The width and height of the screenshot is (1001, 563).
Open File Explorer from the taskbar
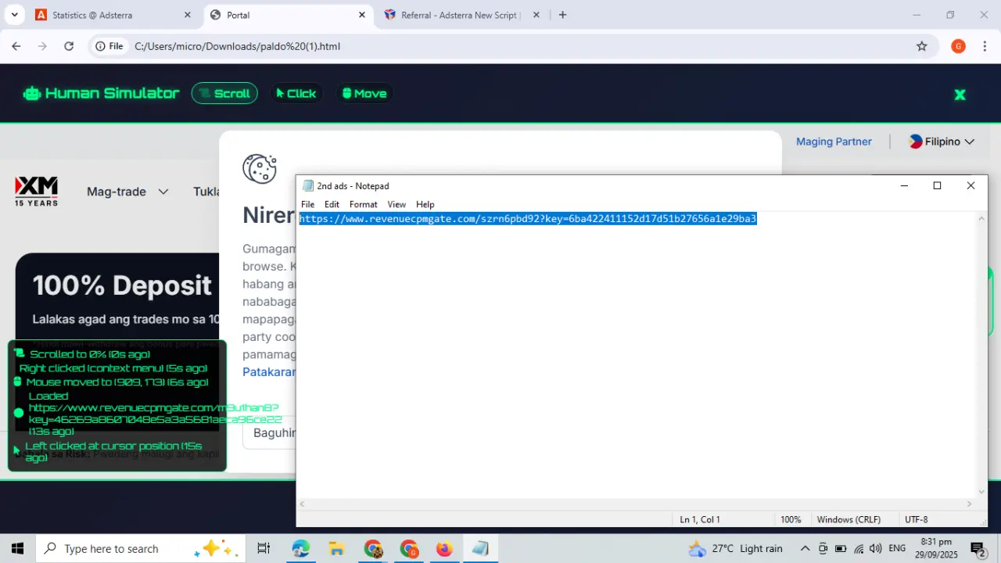click(336, 549)
